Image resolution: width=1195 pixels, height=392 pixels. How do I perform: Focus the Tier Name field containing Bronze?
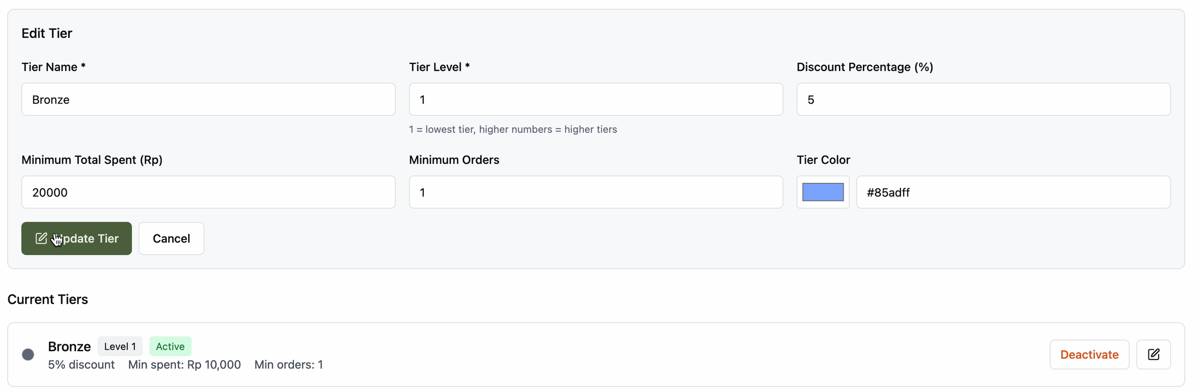(x=208, y=100)
